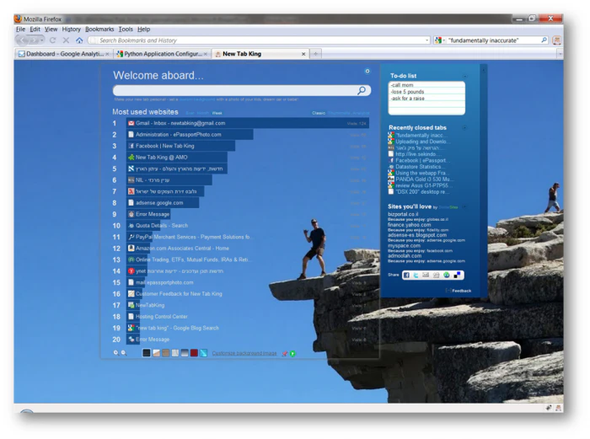Click the Reload page toolbar icon
Screen dimensions: 590x439
click(52, 40)
